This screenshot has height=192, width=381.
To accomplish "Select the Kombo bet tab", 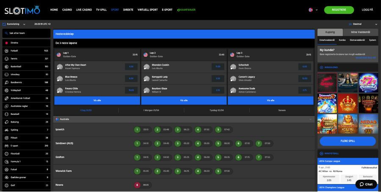I will click(342, 40).
